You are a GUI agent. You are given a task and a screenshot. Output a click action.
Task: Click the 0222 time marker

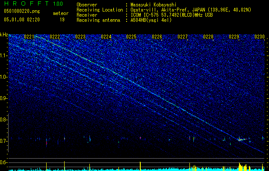point(55,36)
